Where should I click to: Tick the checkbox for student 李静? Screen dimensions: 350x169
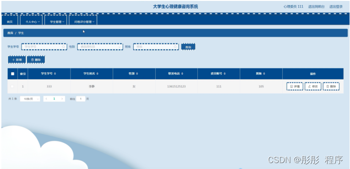(12, 86)
